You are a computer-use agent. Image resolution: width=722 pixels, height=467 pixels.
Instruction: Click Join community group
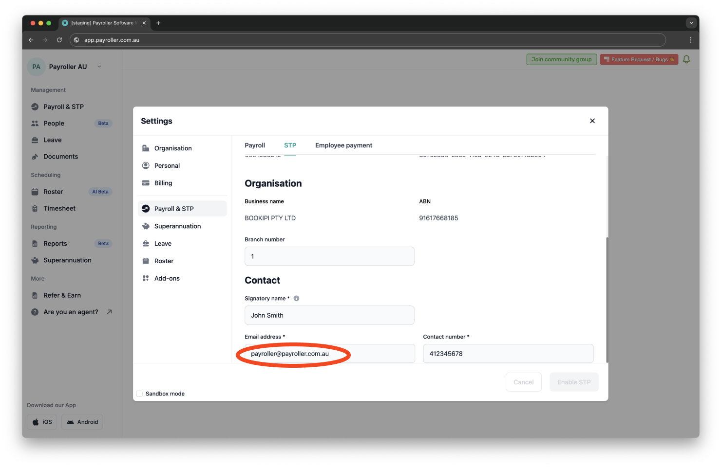(x=561, y=59)
